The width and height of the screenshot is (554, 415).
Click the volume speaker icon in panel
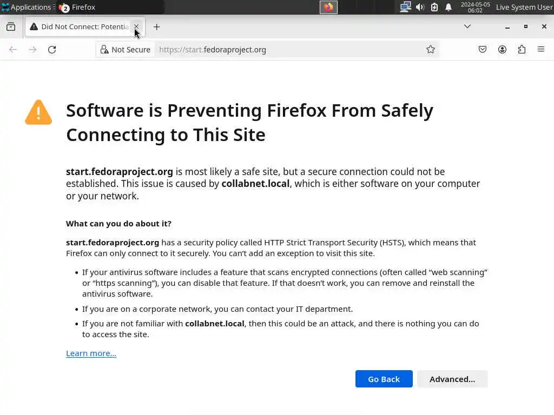pyautogui.click(x=420, y=7)
